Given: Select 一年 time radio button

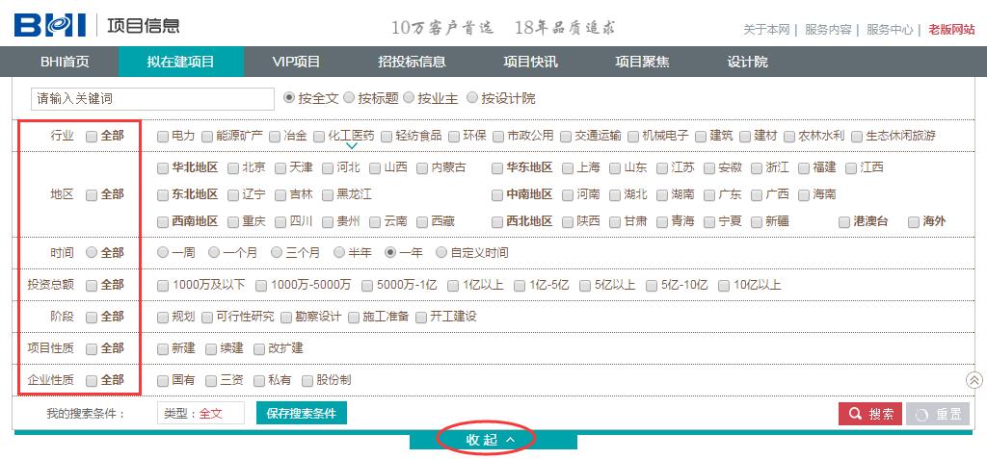Looking at the screenshot, I should point(391,253).
